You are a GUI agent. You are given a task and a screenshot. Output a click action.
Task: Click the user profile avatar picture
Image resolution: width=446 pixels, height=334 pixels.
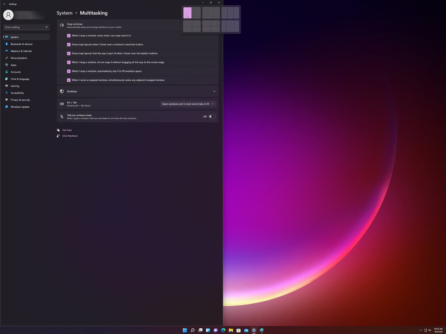[x=8, y=15]
